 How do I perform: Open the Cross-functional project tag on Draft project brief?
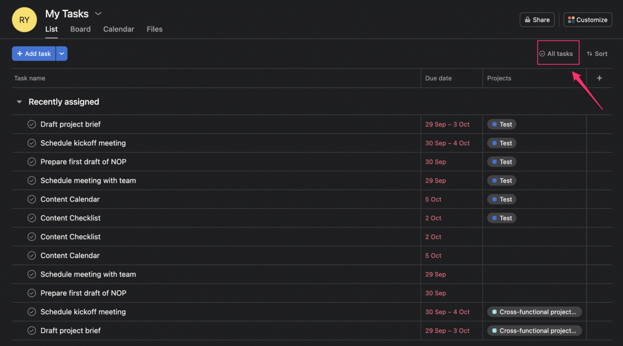pyautogui.click(x=534, y=331)
